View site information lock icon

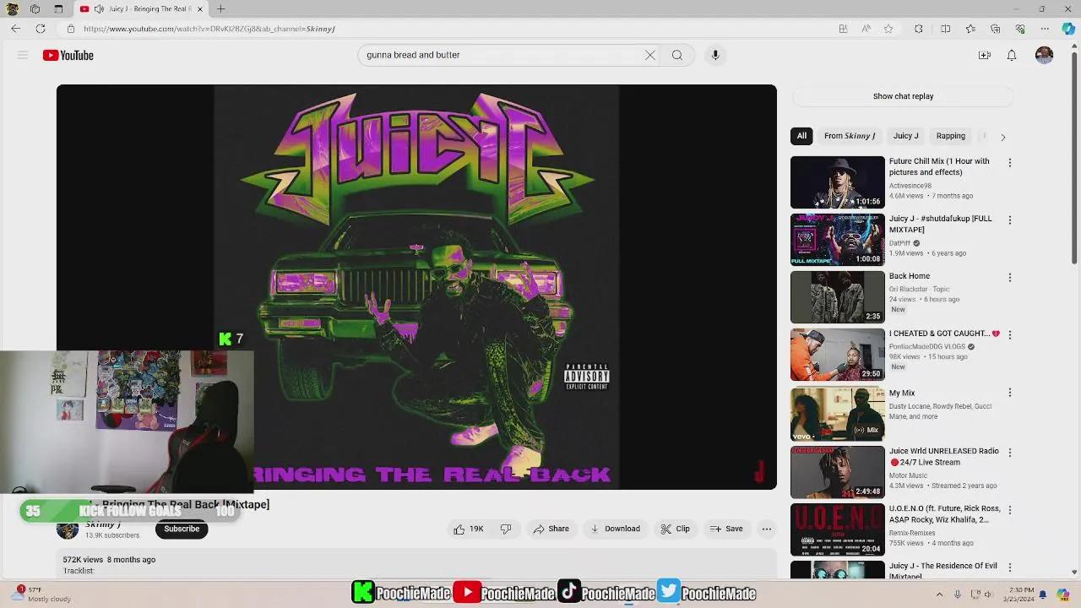[71, 29]
